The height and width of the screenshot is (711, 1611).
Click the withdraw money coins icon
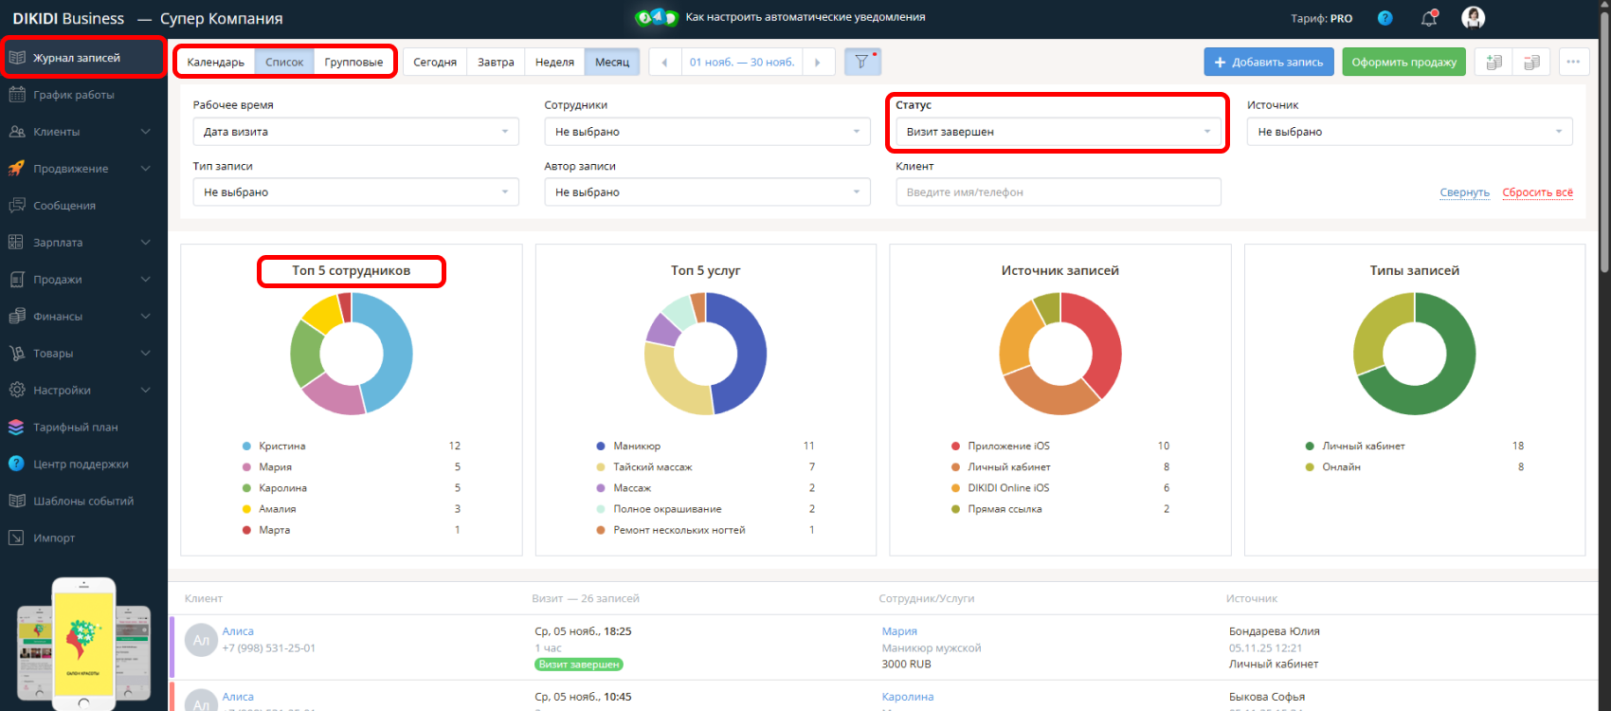tap(1531, 63)
